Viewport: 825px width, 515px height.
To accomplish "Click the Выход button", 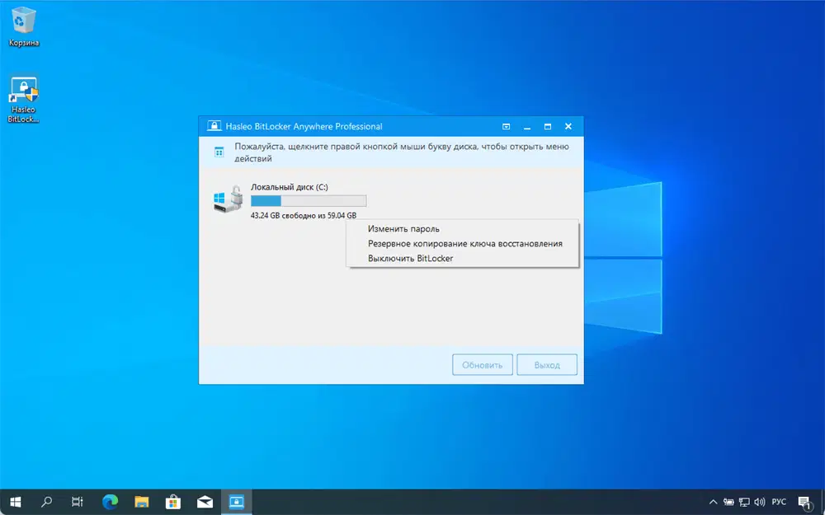I will coord(547,364).
